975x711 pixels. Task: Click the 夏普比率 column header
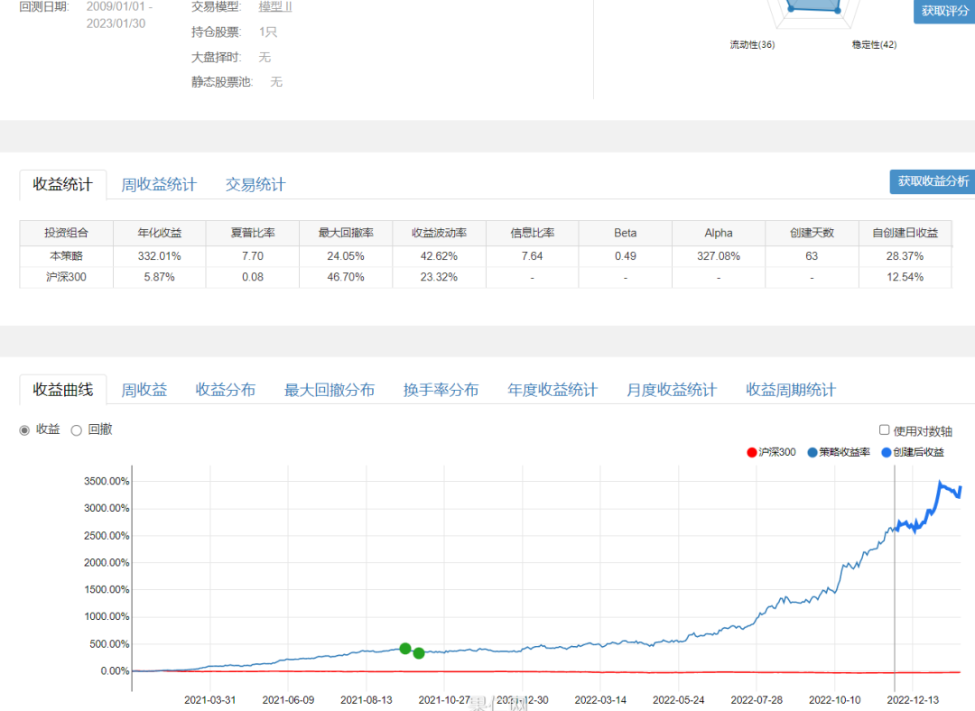[x=253, y=233]
